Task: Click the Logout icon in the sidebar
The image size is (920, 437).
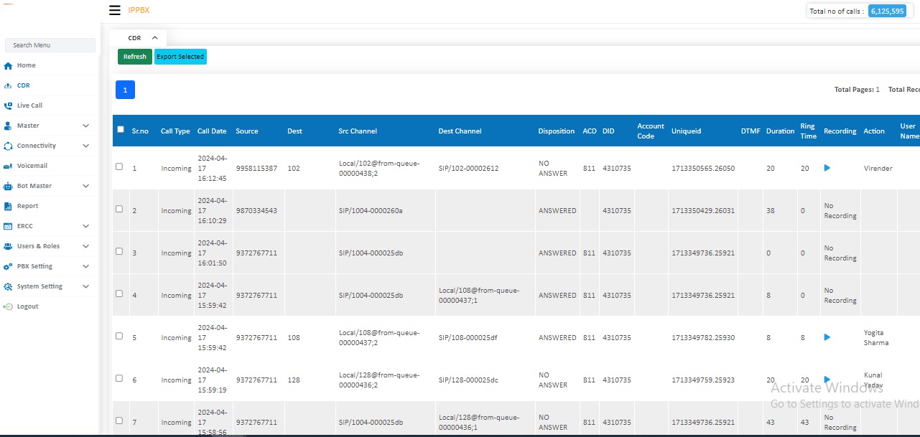Action: tap(13, 306)
